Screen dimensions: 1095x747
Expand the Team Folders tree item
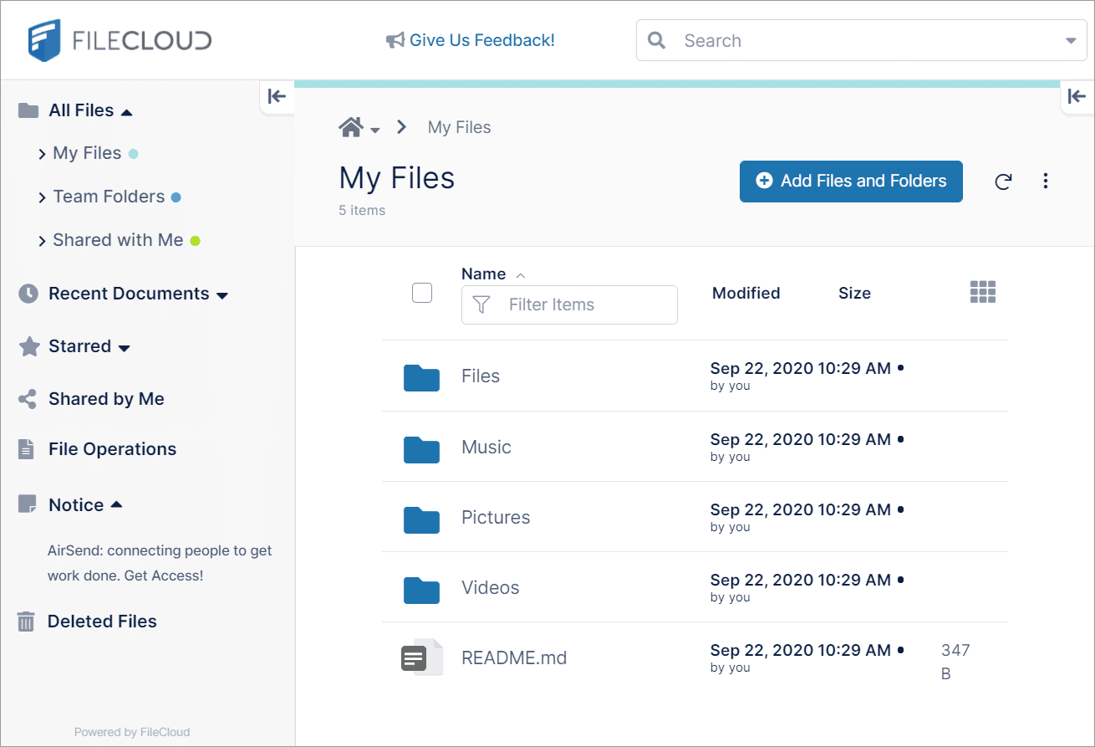coord(43,197)
